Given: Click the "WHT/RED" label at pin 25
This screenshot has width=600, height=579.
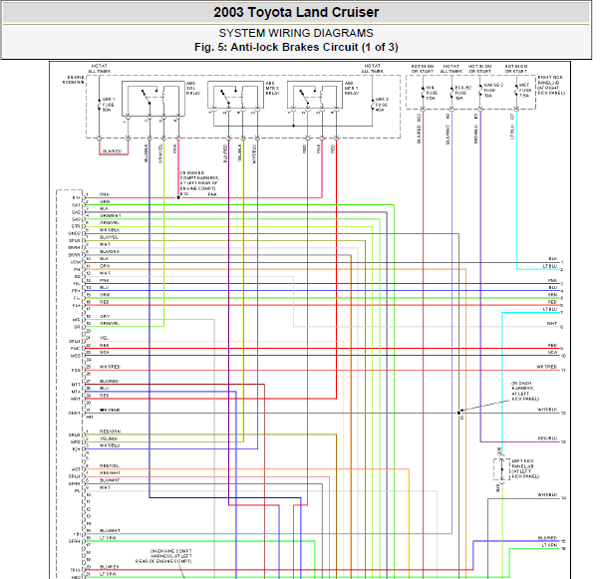Looking at the screenshot, I should 110,367.
